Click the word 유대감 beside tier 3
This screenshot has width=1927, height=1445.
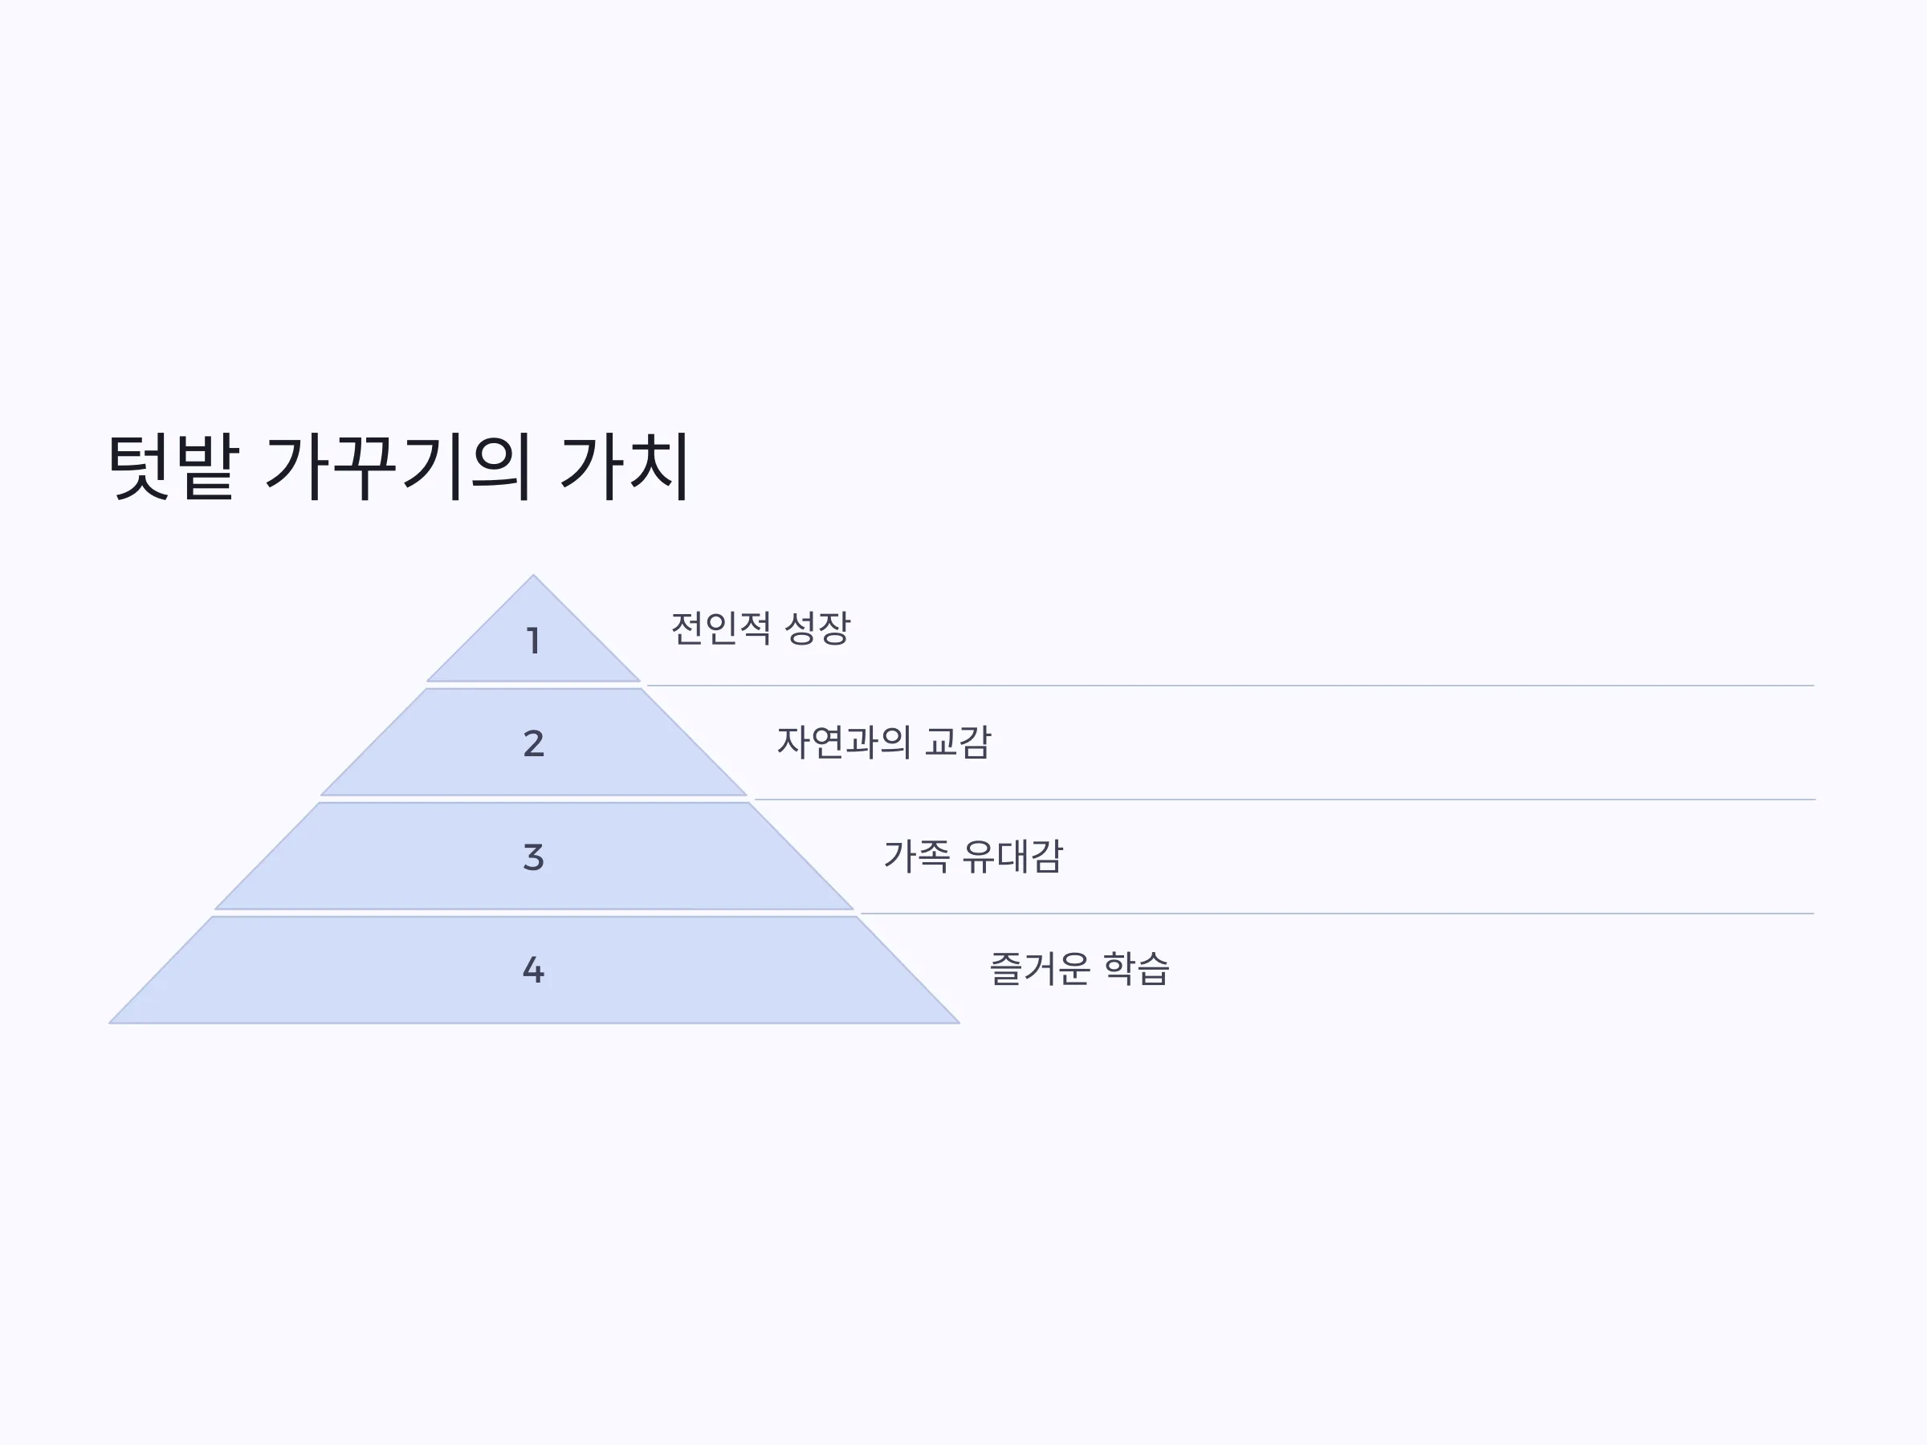tap(1012, 857)
